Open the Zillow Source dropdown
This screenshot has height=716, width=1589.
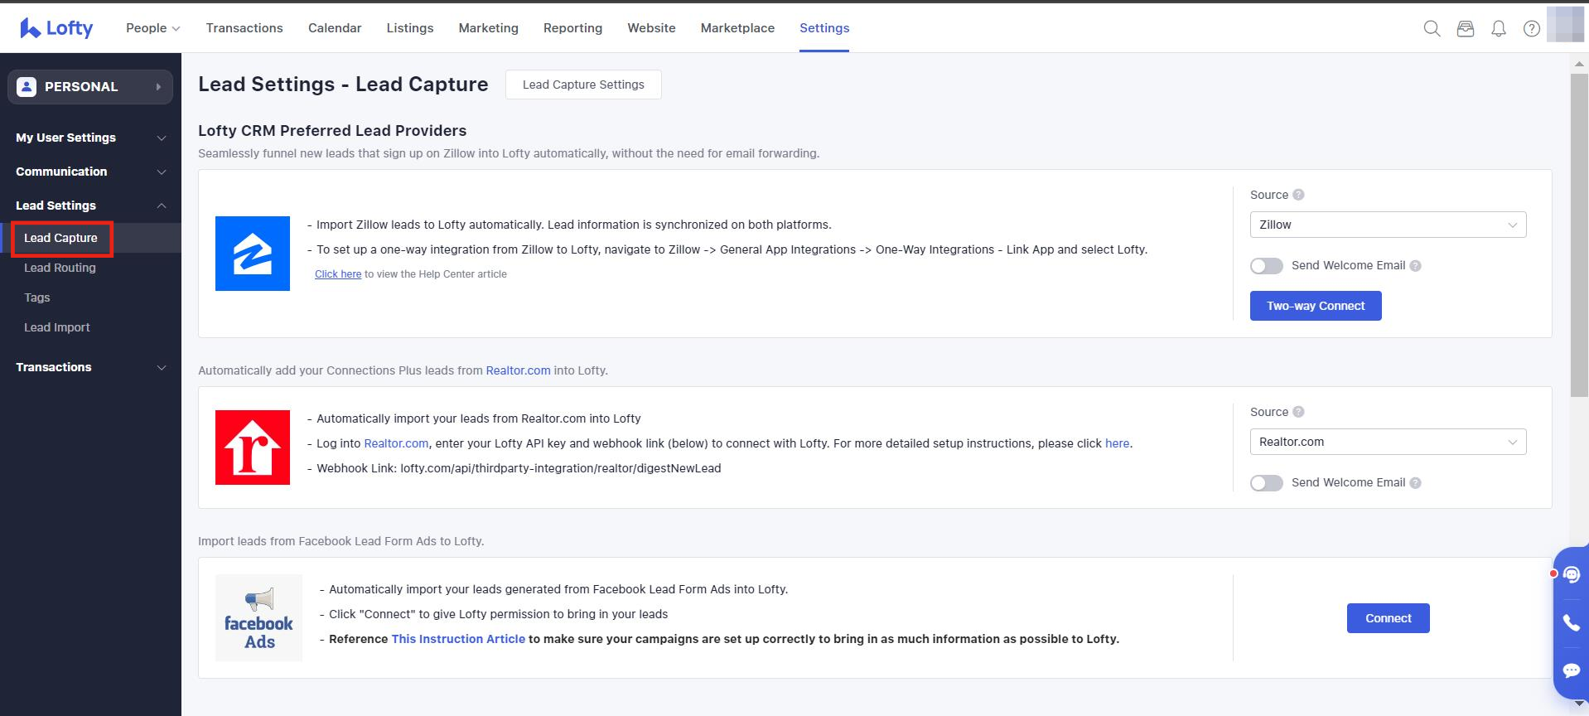[1388, 225]
